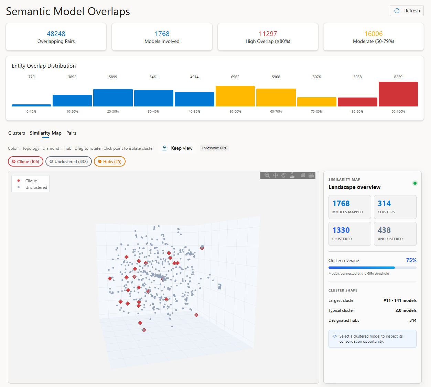Click the 30-40% blue histogram bar
Image resolution: width=431 pixels, height=387 pixels.
(154, 98)
